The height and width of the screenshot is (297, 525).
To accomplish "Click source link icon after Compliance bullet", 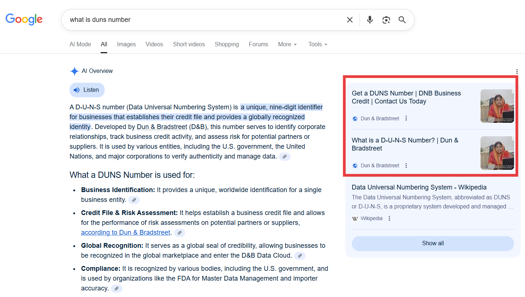I will [x=117, y=288].
